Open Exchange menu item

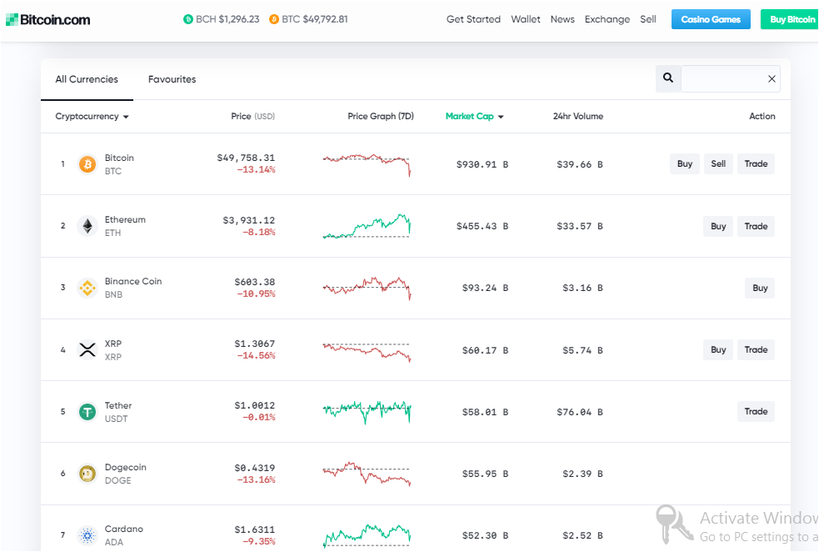[607, 19]
